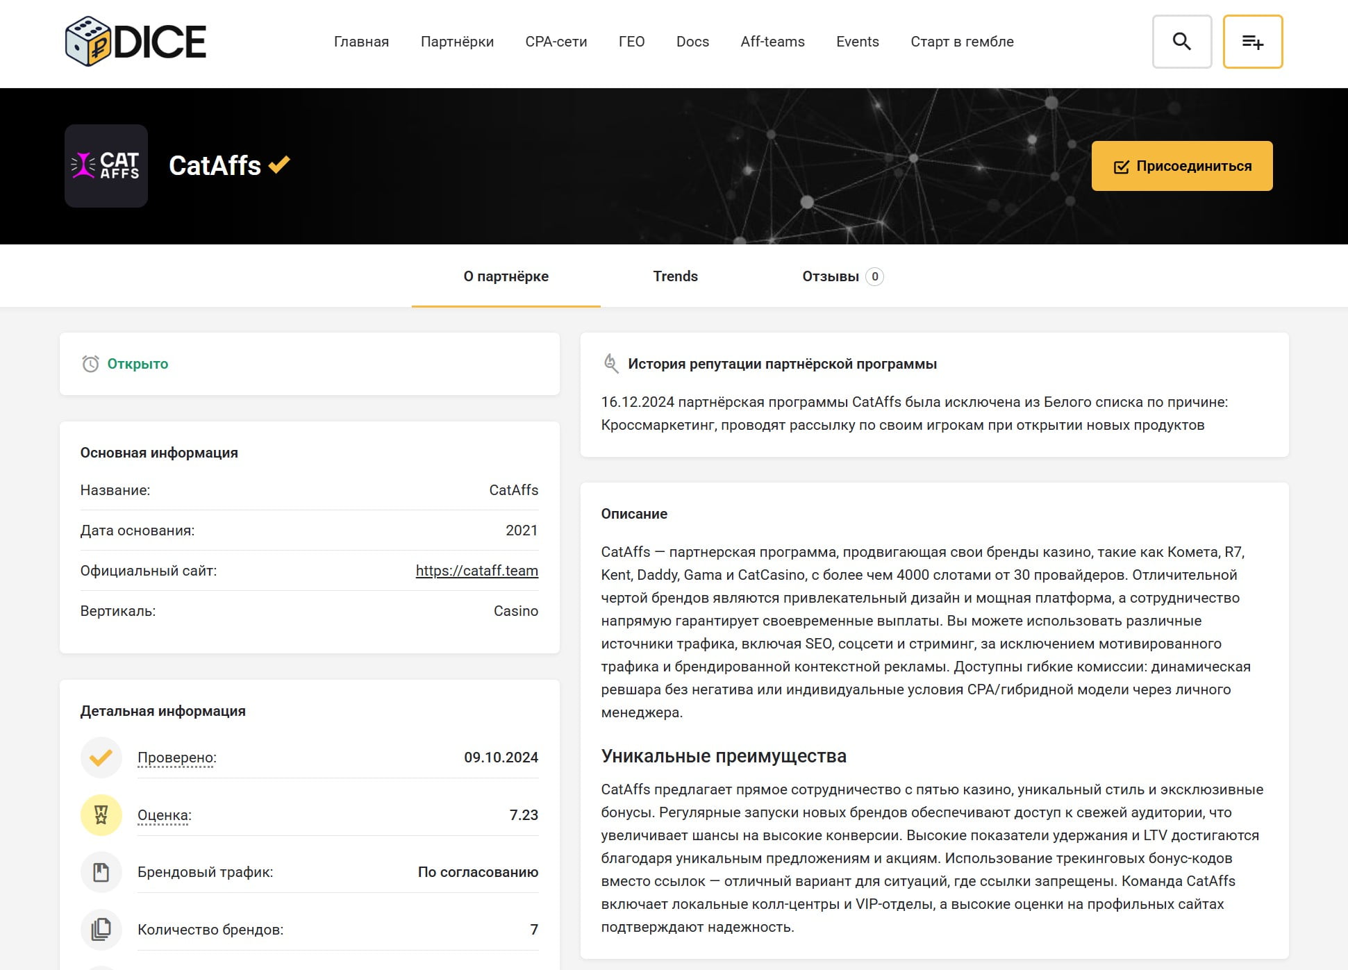Image resolution: width=1348 pixels, height=970 pixels.
Task: Click the Количество брендов value 7
Action: pos(534,930)
